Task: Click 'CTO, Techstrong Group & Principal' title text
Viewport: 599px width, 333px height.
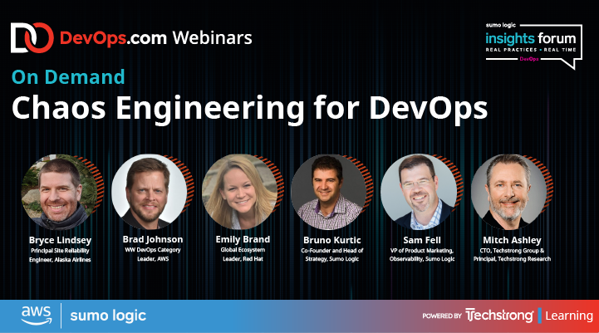Action: click(512, 255)
